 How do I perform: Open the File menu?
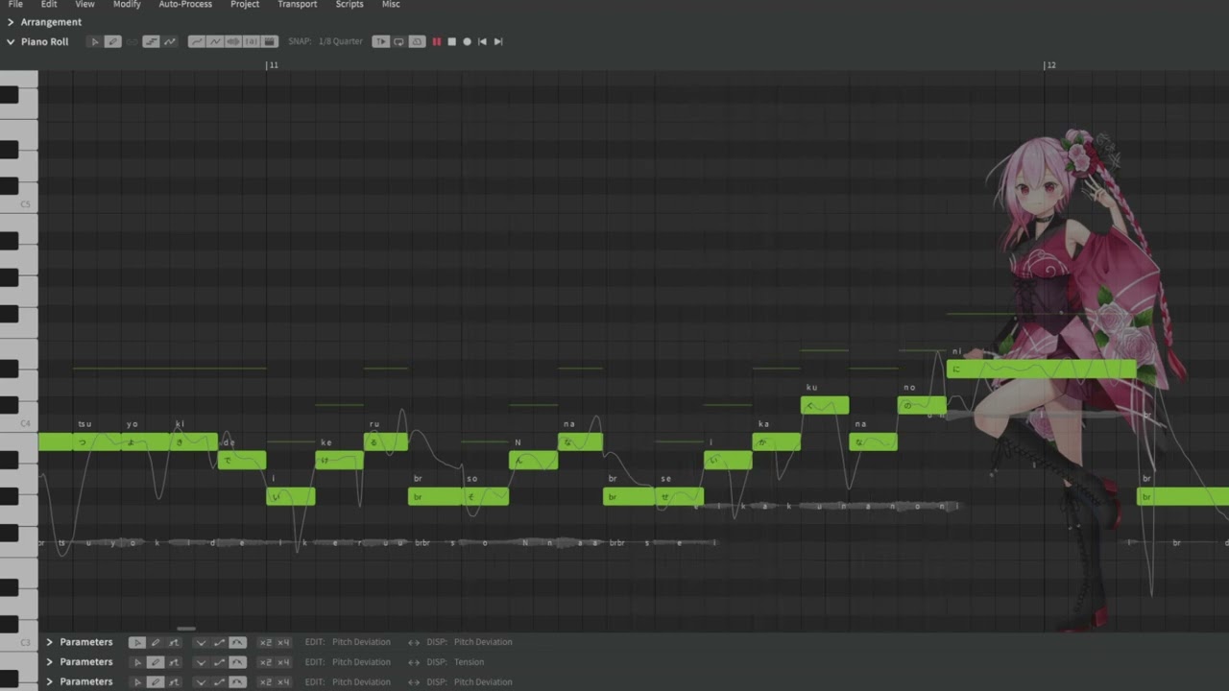15,4
